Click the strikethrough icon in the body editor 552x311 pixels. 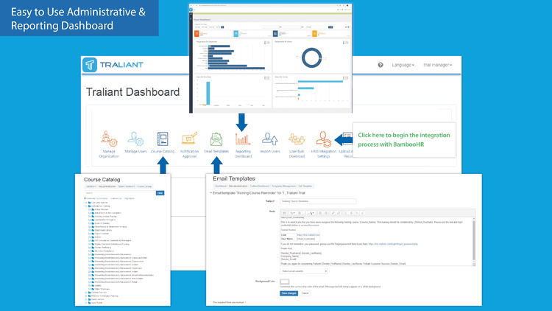351,213
